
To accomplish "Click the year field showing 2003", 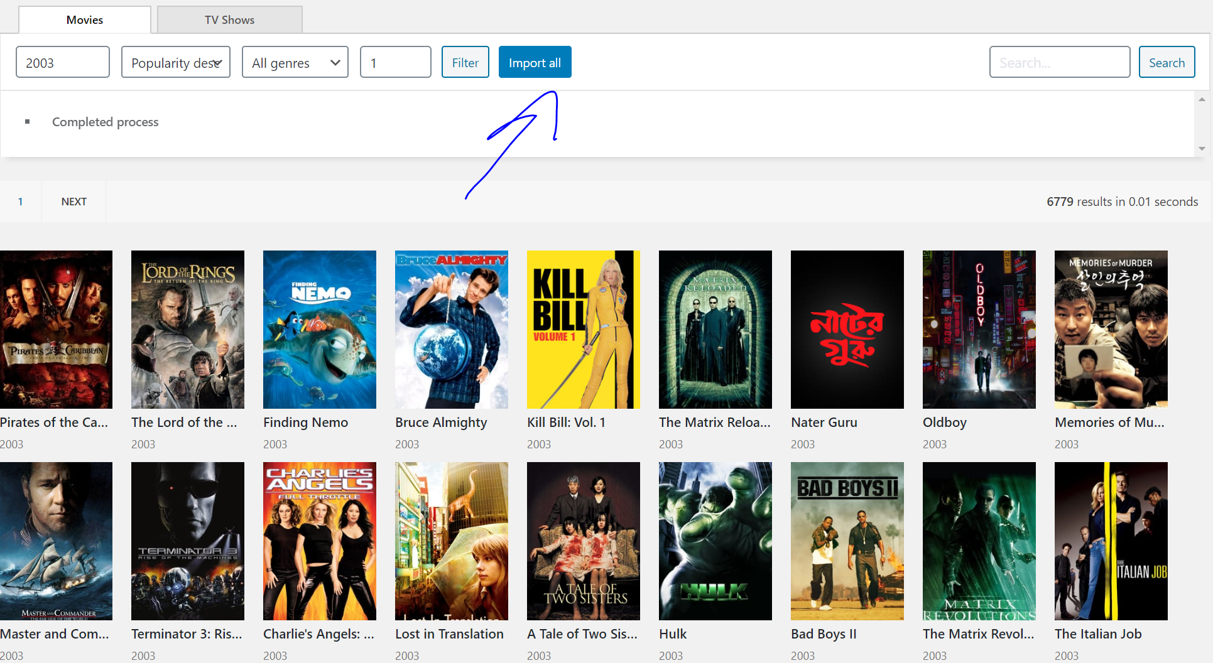I will pyautogui.click(x=63, y=62).
